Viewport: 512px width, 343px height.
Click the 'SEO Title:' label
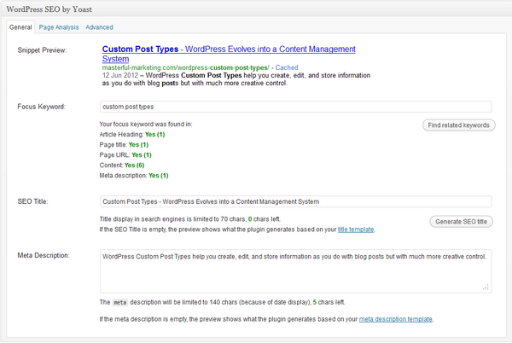[32, 201]
